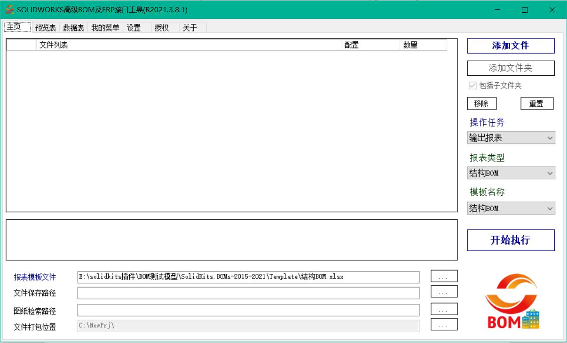Expand the 操作任务 dropdown showing 输出报表
The image size is (567, 343).
pyautogui.click(x=511, y=138)
